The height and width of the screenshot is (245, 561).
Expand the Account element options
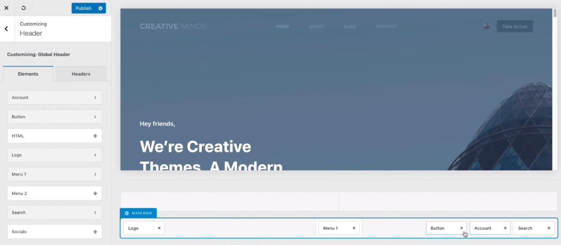point(54,97)
